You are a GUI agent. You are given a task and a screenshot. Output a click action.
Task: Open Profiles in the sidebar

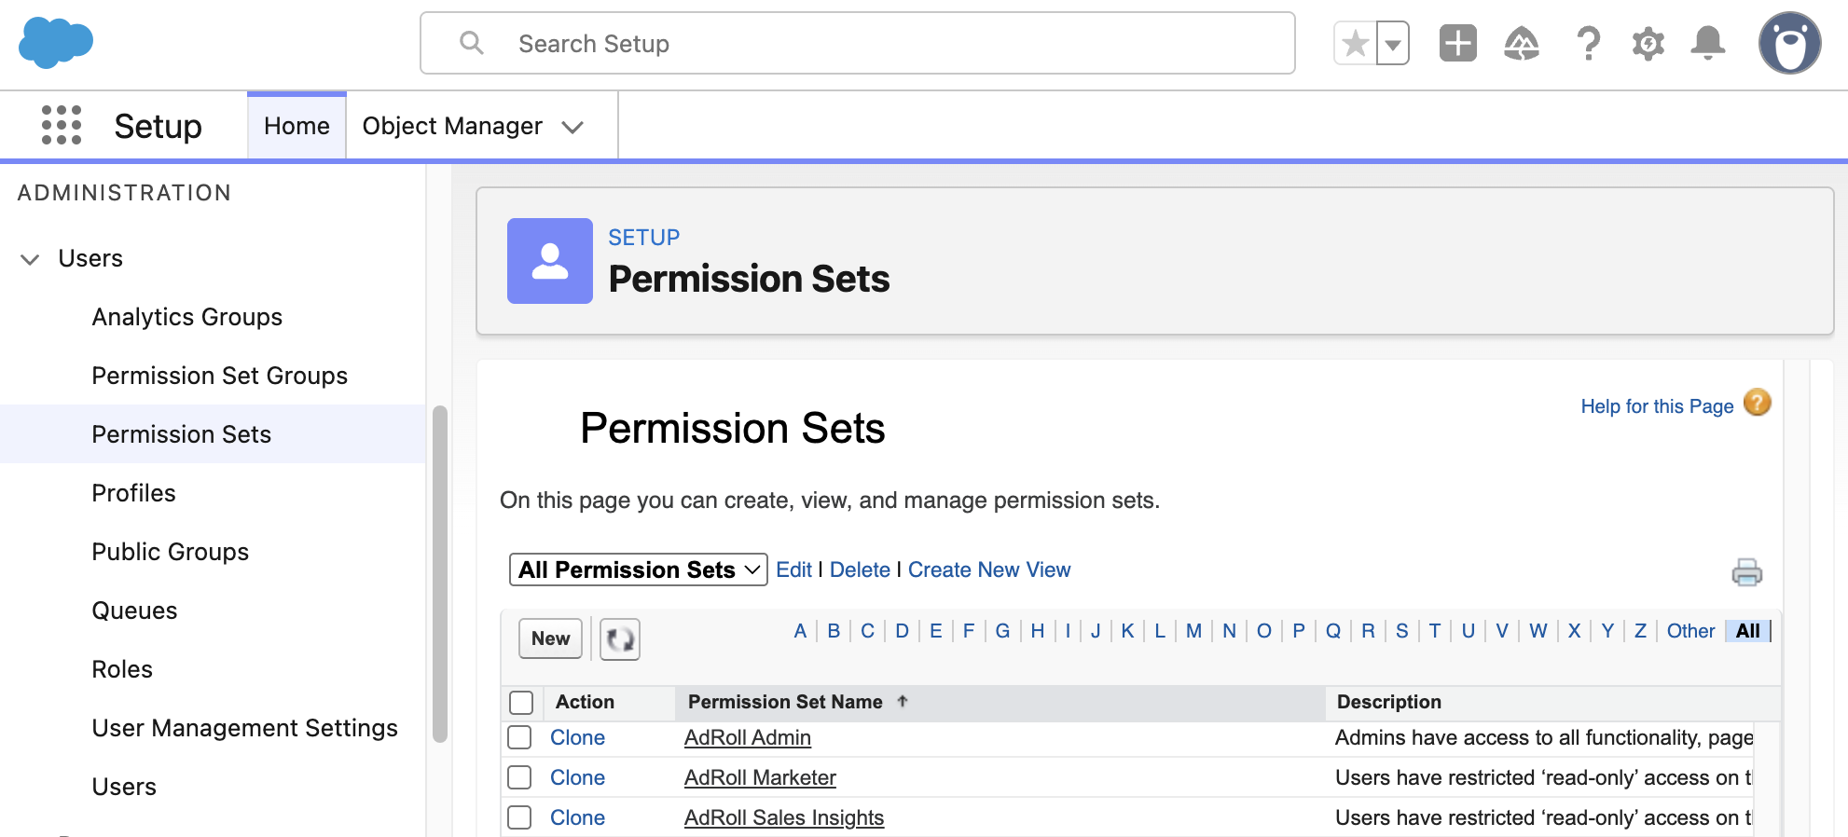(x=133, y=493)
